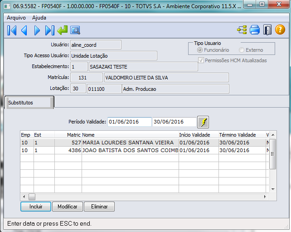Click the Matric column header
291x232 pixels.
[x=68, y=135]
